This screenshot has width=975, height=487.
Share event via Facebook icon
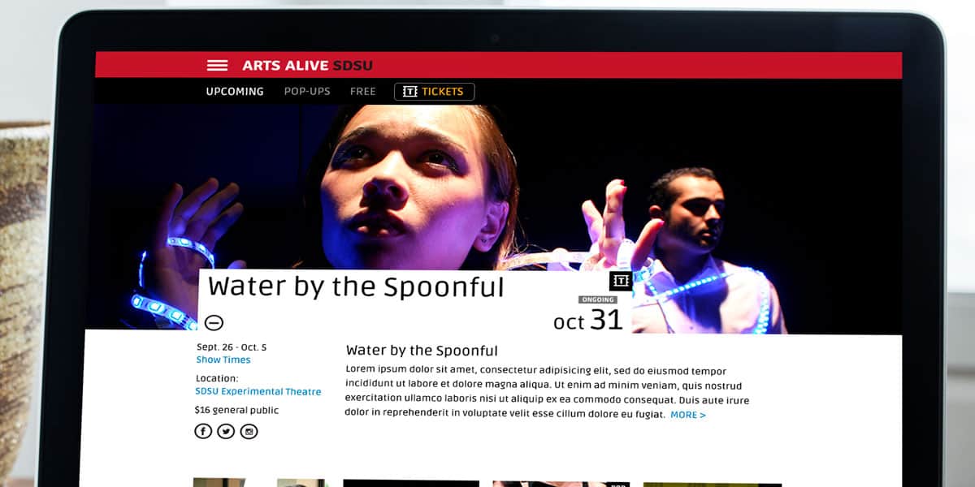[203, 431]
